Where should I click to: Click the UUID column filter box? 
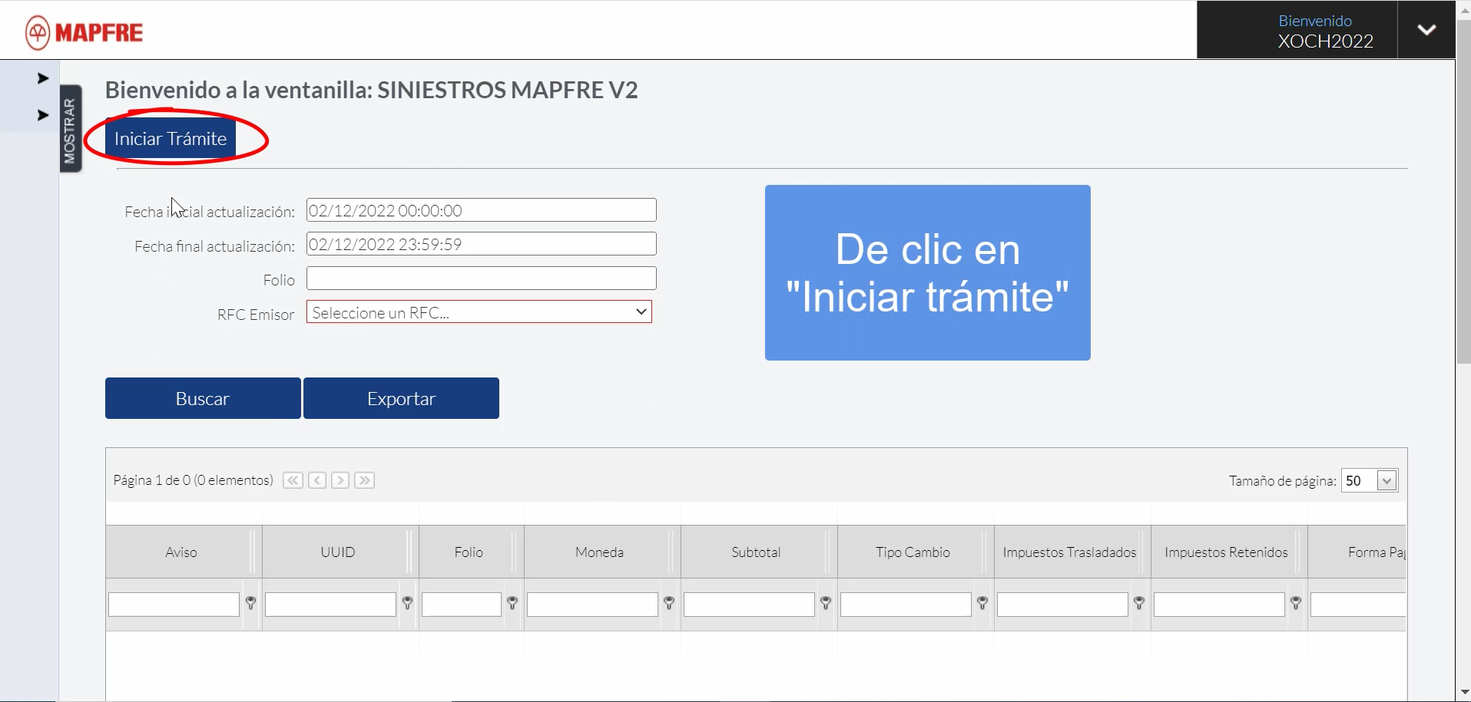coord(330,605)
